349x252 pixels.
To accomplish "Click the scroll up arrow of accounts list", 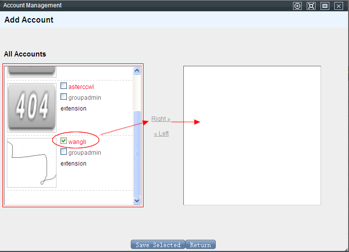I will 137,70.
